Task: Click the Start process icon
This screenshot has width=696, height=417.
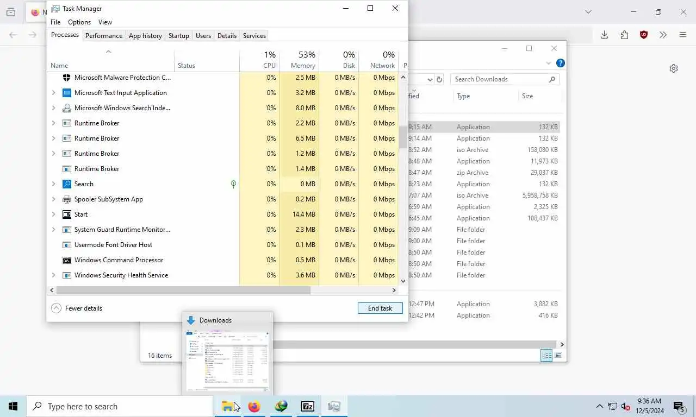Action: pyautogui.click(x=67, y=214)
